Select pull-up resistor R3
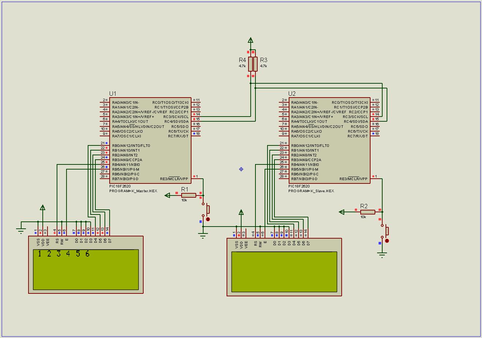Screen dimensions: 482x338 [x=255, y=64]
